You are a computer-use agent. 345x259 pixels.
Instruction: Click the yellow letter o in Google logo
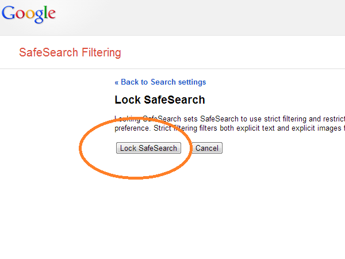(30, 14)
